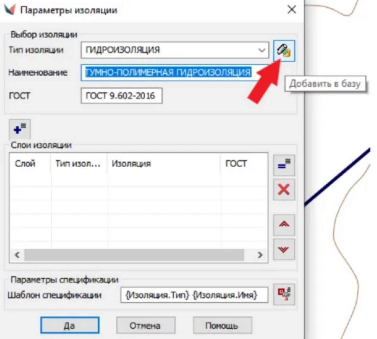Click the 'ГОСТ 9.602-2016' input field

pos(121,96)
